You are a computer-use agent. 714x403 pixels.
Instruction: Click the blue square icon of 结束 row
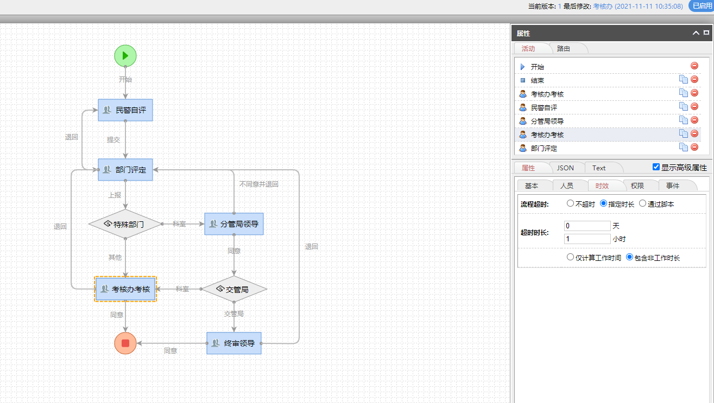pyautogui.click(x=523, y=80)
